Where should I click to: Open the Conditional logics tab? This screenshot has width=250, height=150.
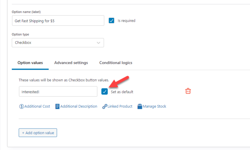coord(116,63)
